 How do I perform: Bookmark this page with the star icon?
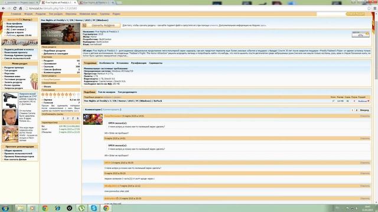click(369, 8)
